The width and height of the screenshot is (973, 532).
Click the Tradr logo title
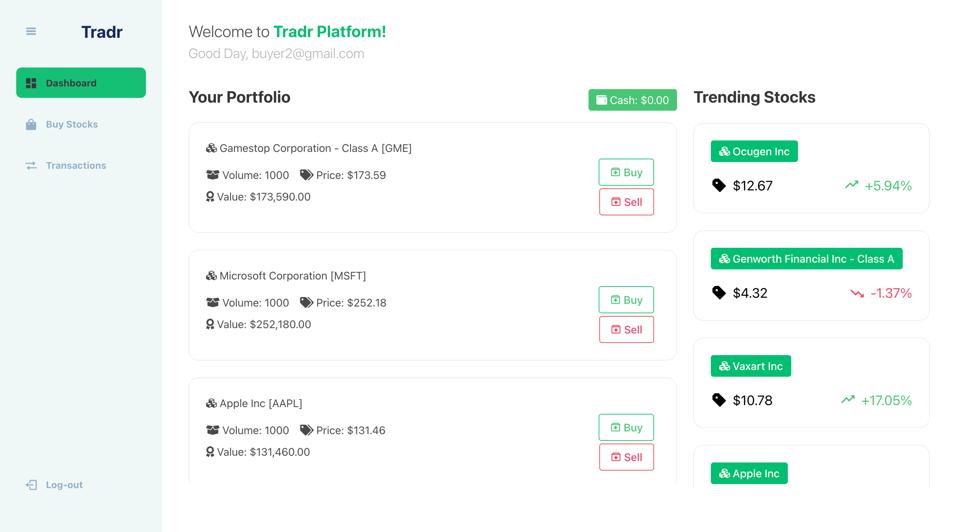pyautogui.click(x=102, y=32)
